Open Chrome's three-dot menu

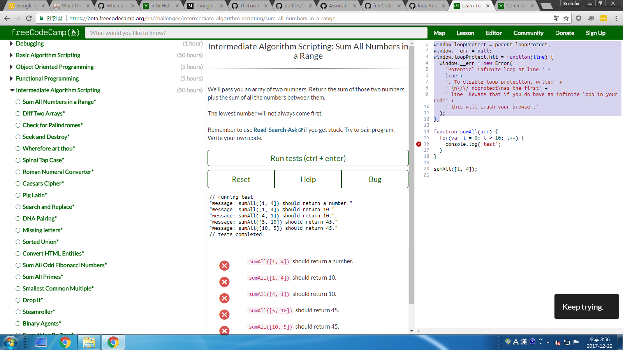[x=616, y=18]
